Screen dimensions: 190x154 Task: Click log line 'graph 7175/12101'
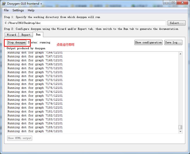35,88
